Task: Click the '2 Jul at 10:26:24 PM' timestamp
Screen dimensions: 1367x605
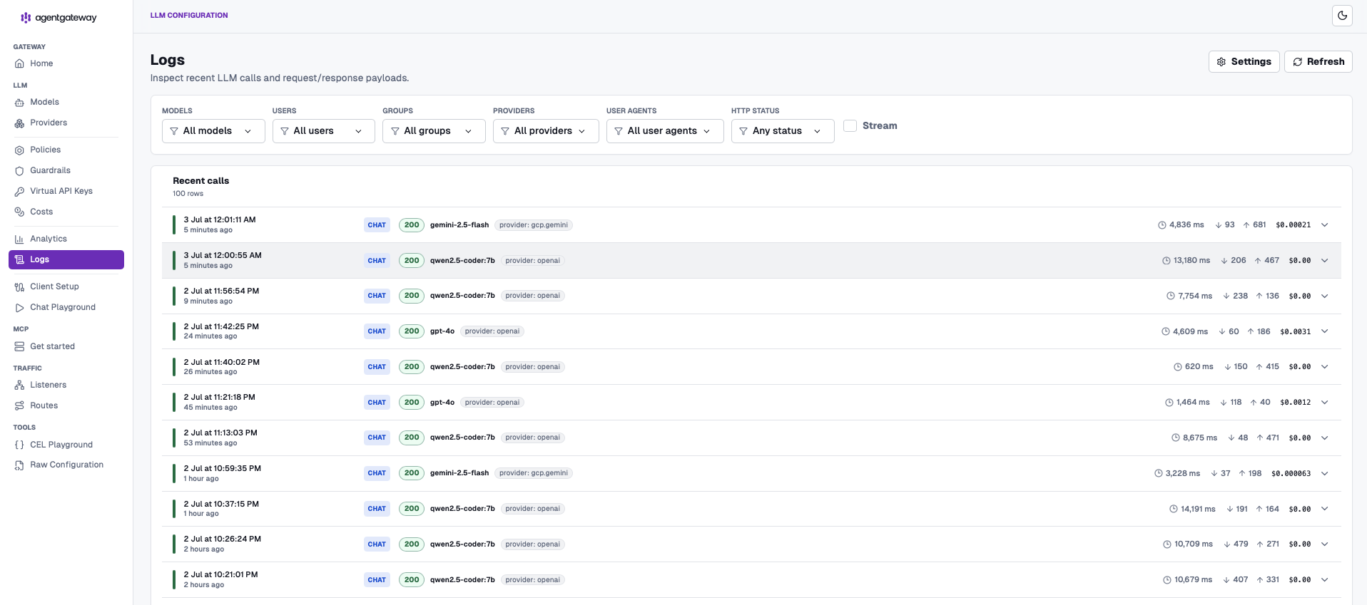Action: click(223, 539)
